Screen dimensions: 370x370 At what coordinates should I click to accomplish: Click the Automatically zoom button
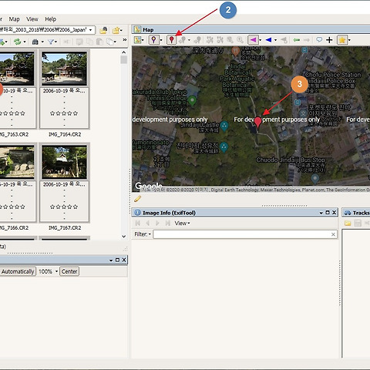(18, 271)
